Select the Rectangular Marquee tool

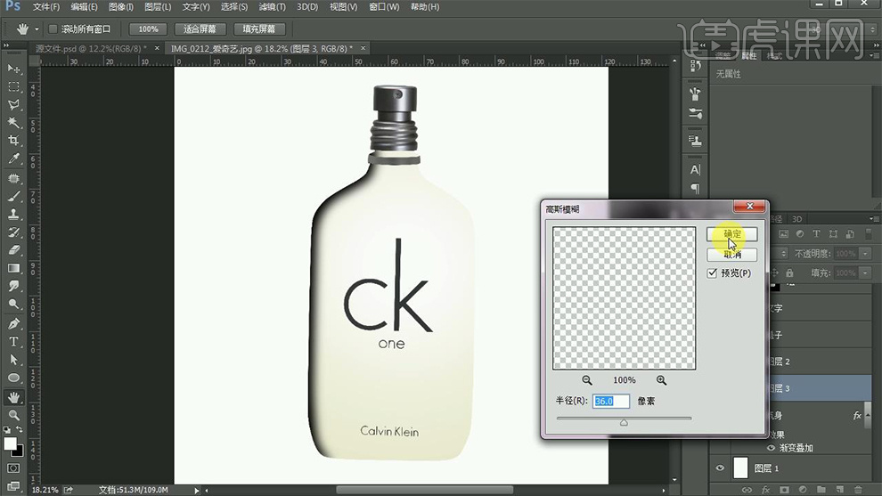(x=13, y=86)
